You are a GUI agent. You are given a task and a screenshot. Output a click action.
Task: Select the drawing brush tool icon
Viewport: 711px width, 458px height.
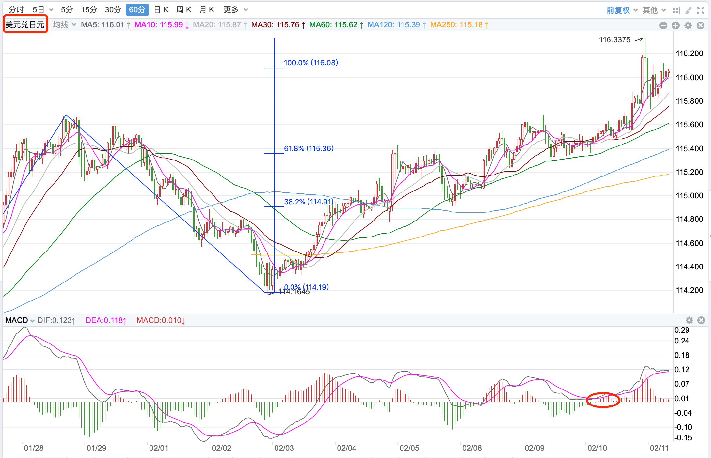[688, 10]
